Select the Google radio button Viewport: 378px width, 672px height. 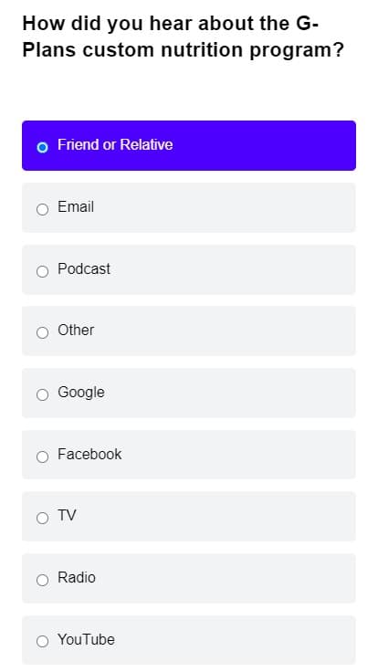[x=42, y=394]
